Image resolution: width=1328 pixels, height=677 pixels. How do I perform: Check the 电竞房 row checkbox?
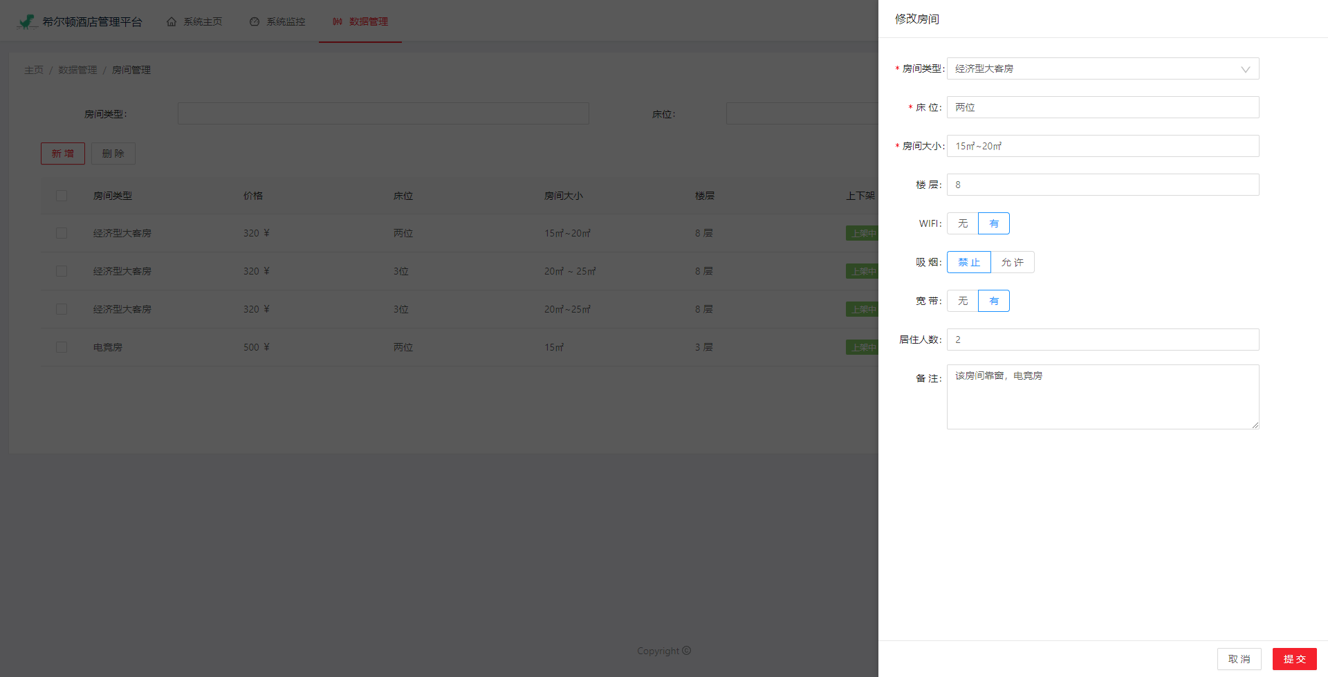61,346
